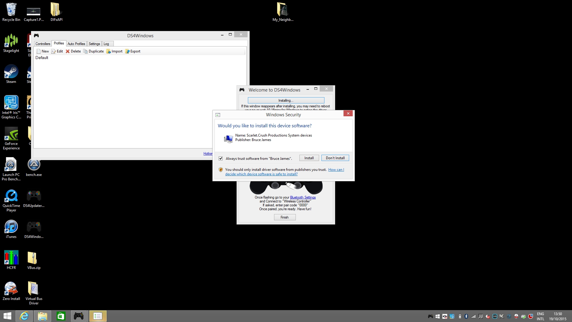The width and height of the screenshot is (572, 322).
Task: Click the Edit profile toolbar icon
Action: coord(54,51)
